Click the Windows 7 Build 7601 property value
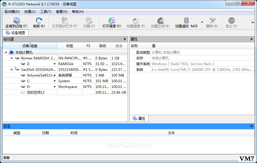Image resolution: width=257 pixels, height=163 pixels. click(183, 64)
